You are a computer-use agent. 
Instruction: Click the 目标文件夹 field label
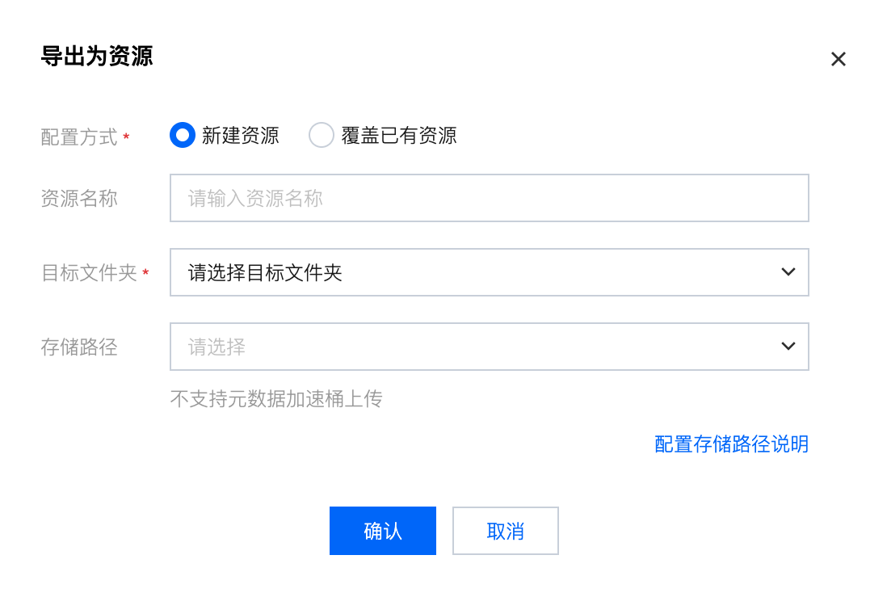tap(89, 273)
